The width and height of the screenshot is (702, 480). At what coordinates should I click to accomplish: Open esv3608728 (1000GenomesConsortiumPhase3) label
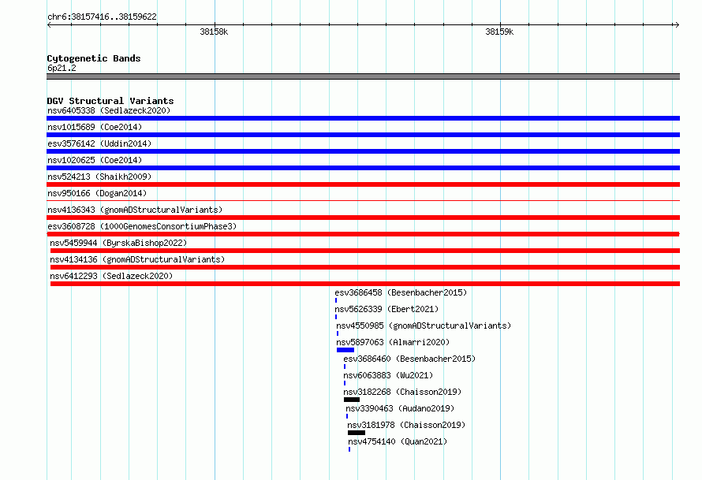[x=142, y=226]
